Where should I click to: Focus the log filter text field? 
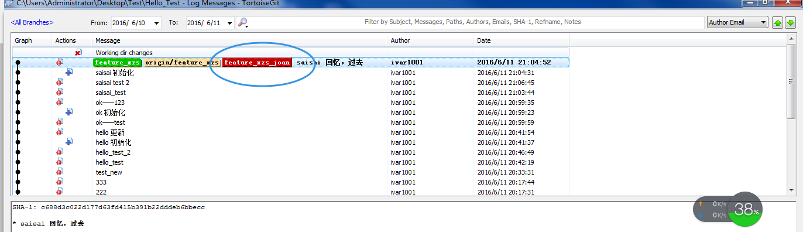(472, 22)
